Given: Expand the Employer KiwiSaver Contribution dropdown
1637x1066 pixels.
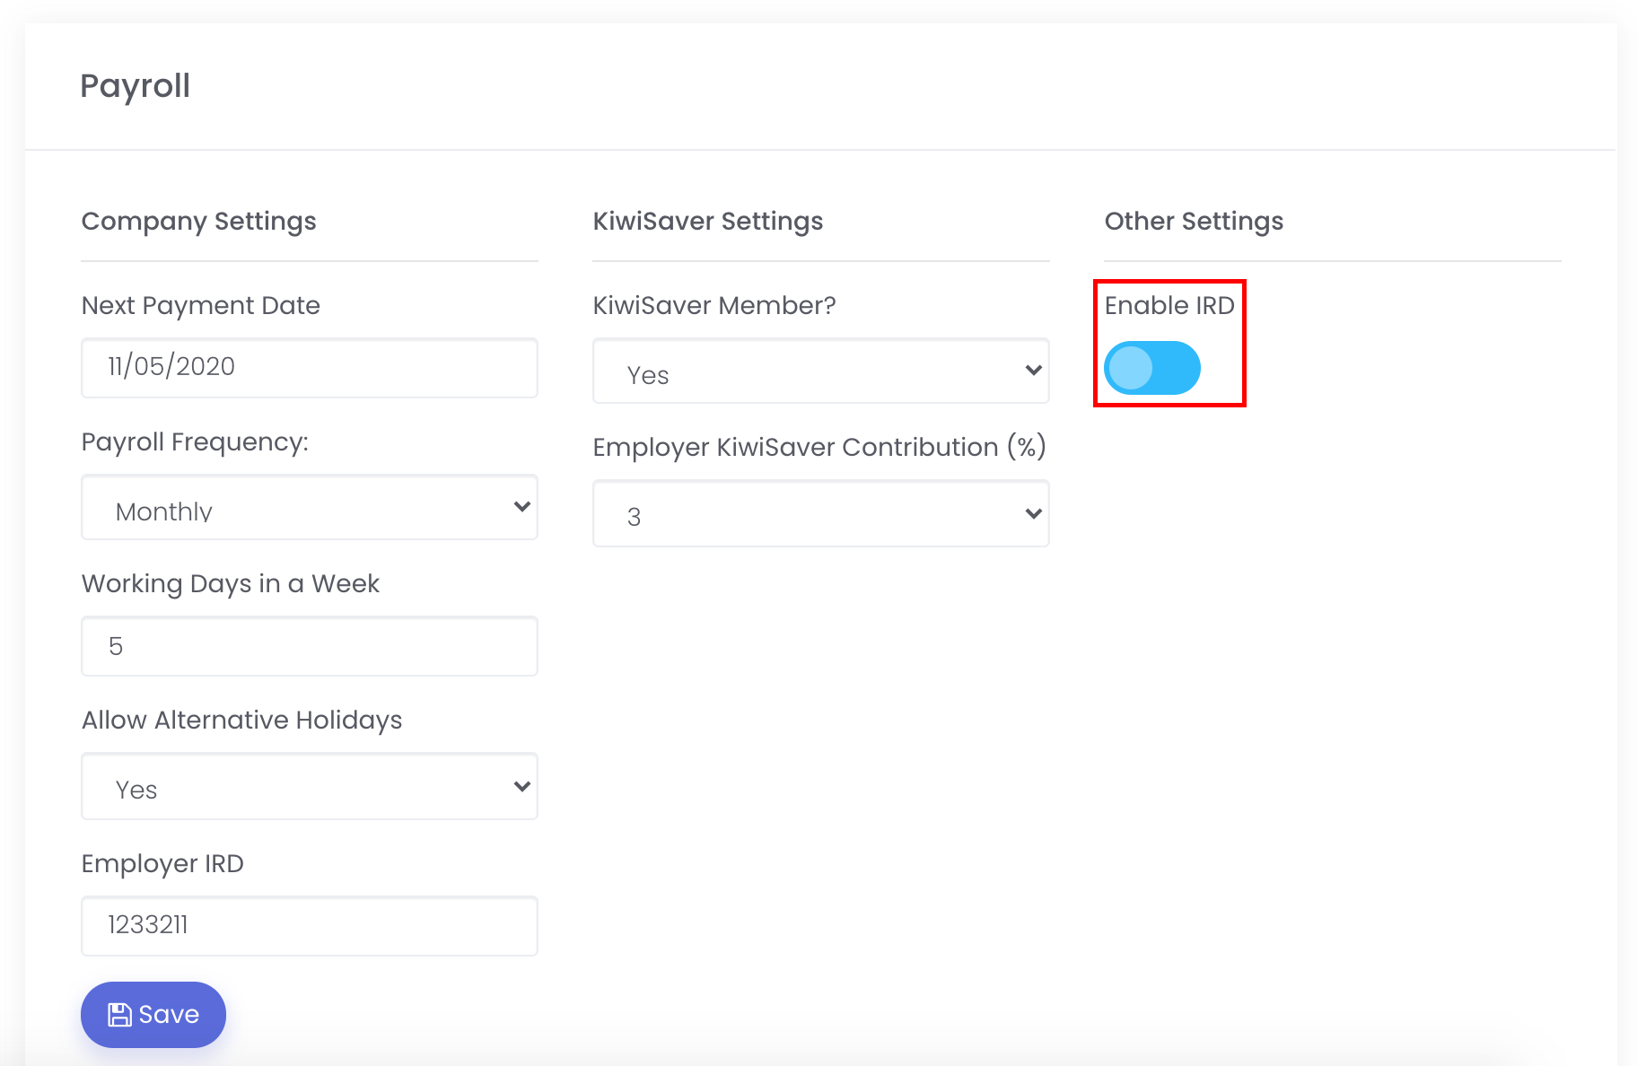Looking at the screenshot, I should [820, 514].
